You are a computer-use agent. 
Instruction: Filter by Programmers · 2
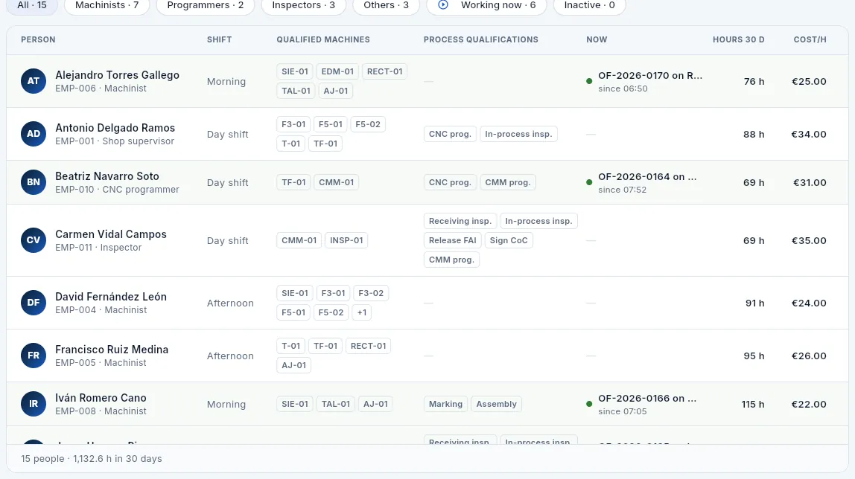tap(206, 5)
